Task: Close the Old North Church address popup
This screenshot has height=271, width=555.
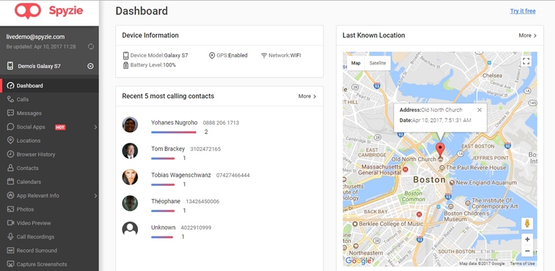Action: 479,110
